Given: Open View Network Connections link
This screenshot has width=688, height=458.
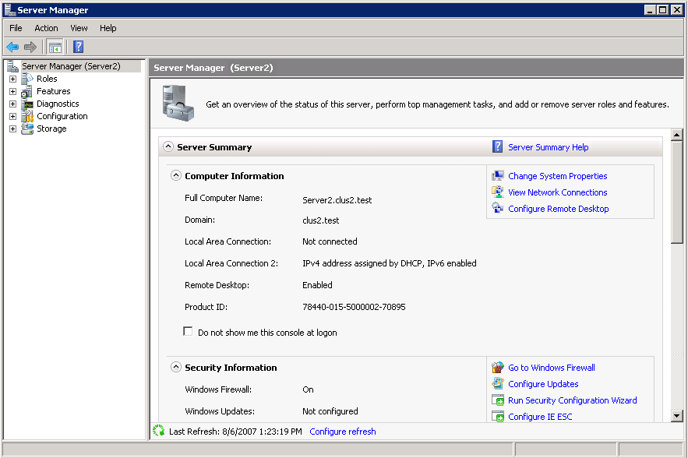Looking at the screenshot, I should pyautogui.click(x=558, y=192).
